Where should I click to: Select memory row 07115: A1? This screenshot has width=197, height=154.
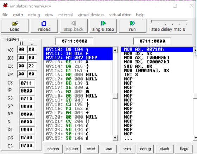(x=78, y=71)
